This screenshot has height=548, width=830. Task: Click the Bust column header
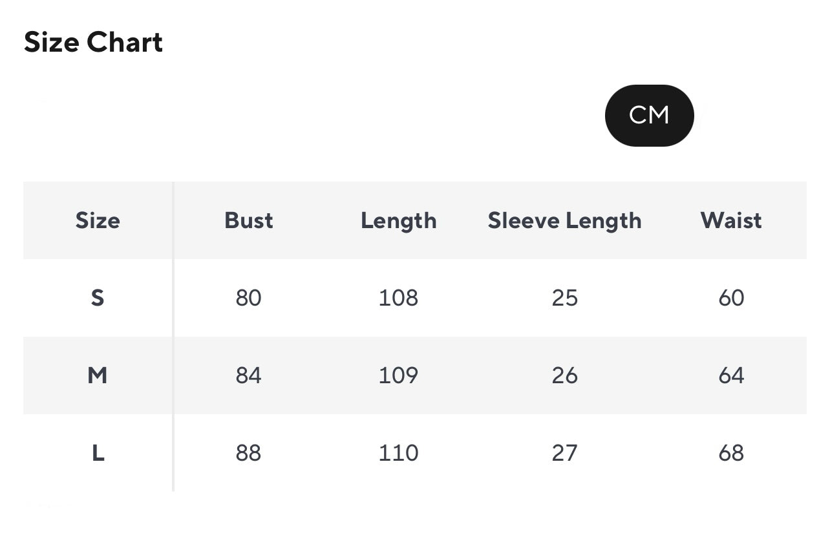pos(248,220)
